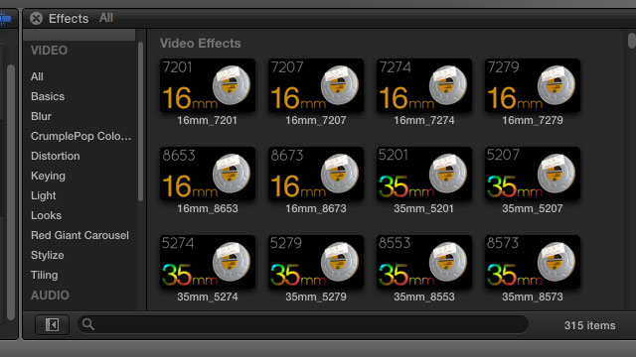Select the 16mm_7279 effect thumbnail

533,85
